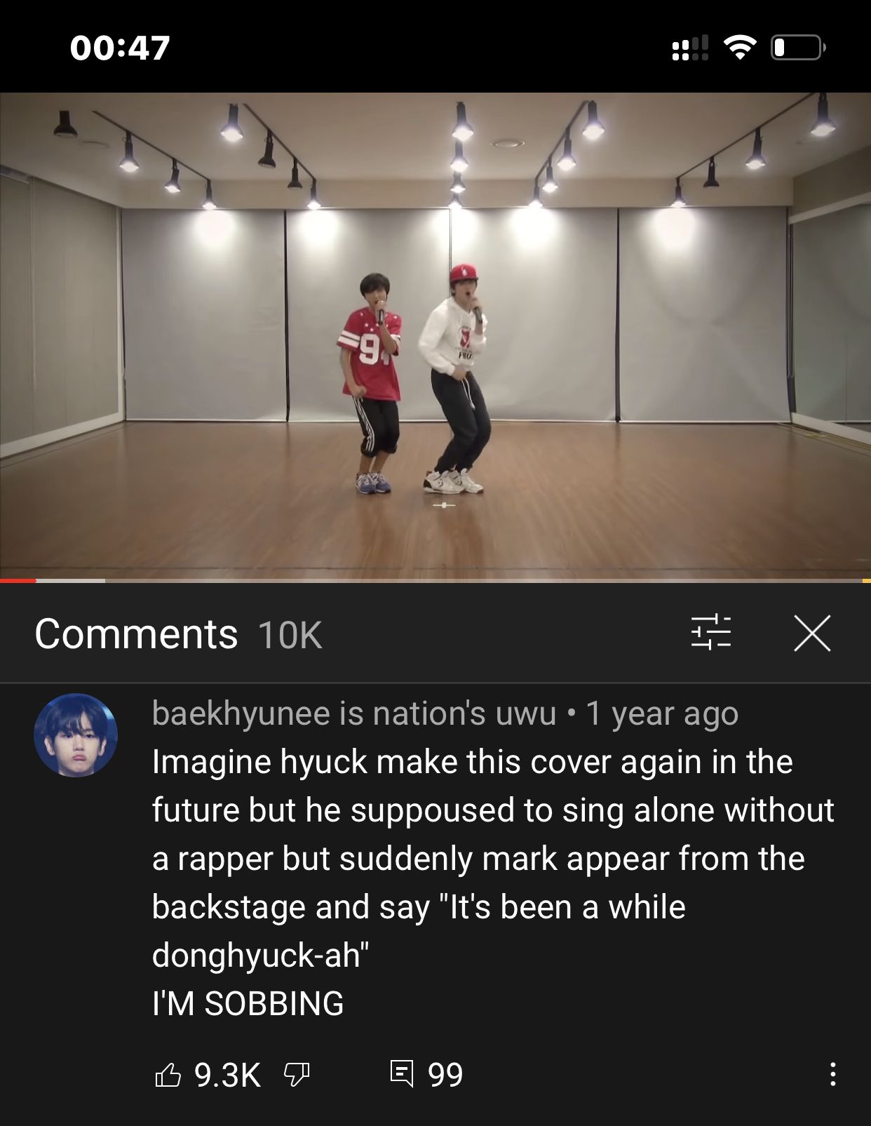The image size is (871, 1126).
Task: Tap the battery indicator in status bar
Action: 798,48
